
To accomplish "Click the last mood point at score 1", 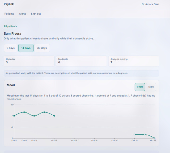I will 155,138.
